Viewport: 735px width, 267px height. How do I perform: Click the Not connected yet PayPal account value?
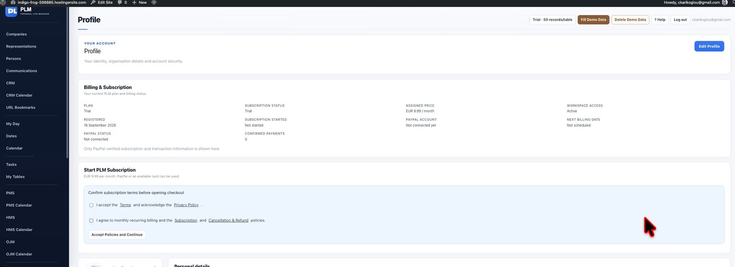421,125
